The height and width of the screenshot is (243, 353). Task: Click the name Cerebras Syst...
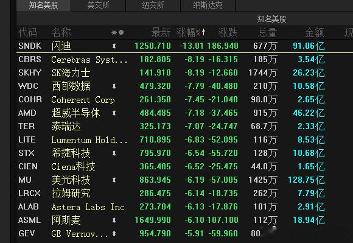point(89,60)
